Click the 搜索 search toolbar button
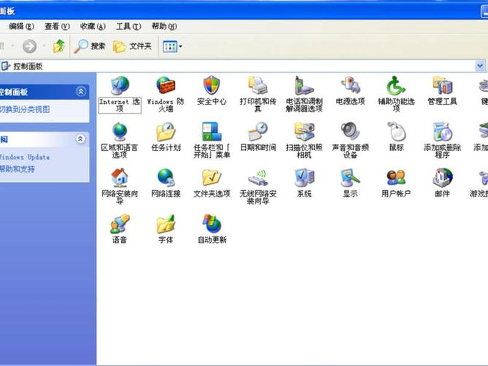 90,46
